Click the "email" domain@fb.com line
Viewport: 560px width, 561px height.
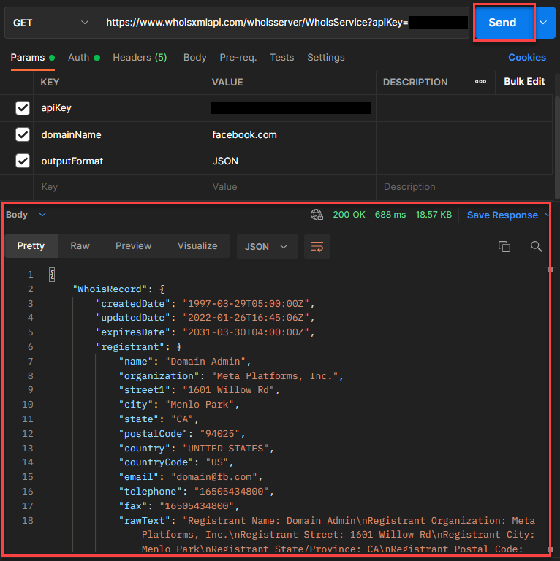(191, 477)
